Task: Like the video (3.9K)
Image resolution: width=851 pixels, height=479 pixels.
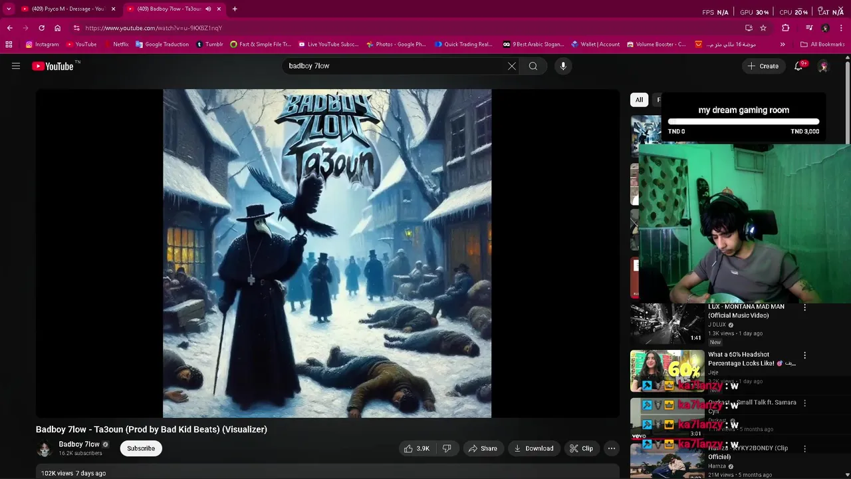Action: click(x=416, y=448)
